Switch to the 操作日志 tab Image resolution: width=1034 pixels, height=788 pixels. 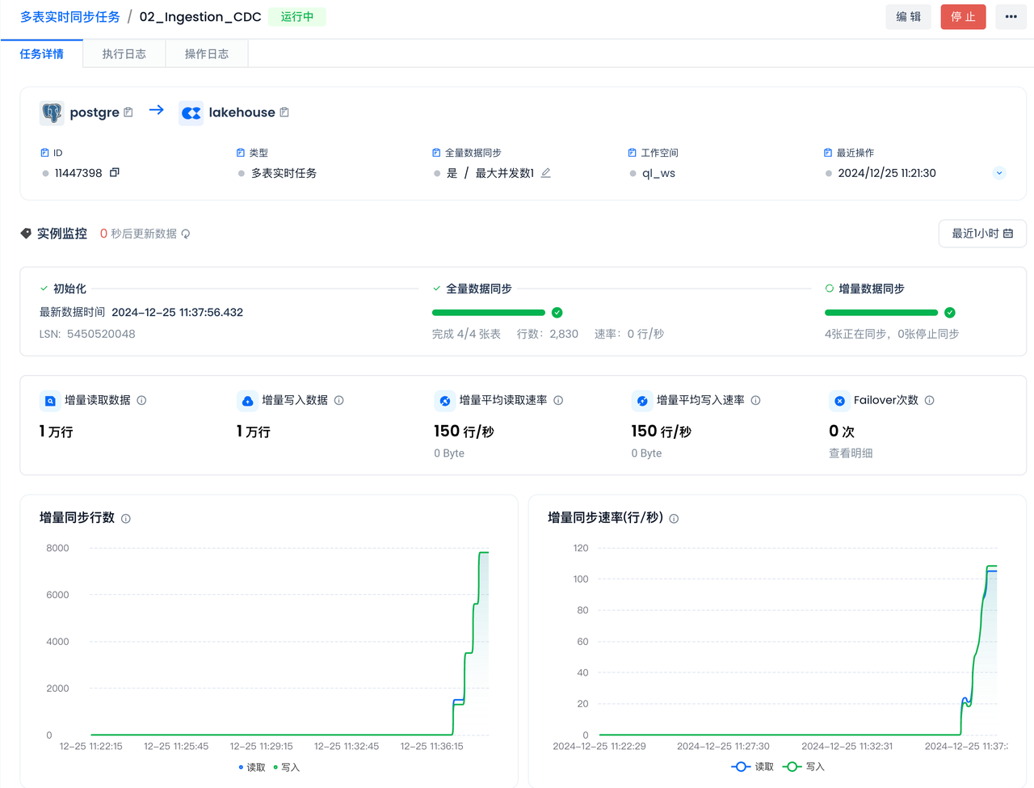click(x=207, y=54)
